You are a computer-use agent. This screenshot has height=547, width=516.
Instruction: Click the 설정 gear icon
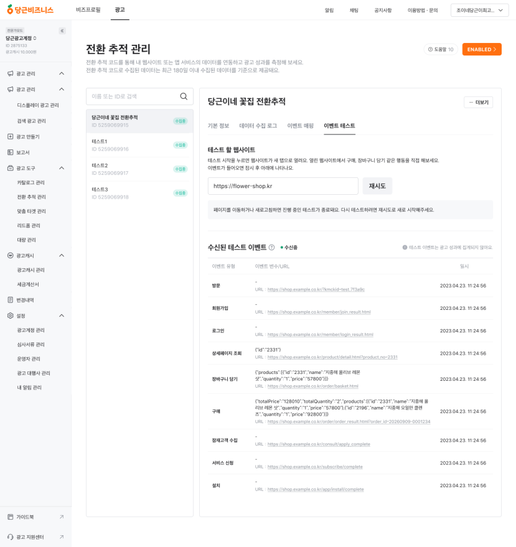(11, 316)
